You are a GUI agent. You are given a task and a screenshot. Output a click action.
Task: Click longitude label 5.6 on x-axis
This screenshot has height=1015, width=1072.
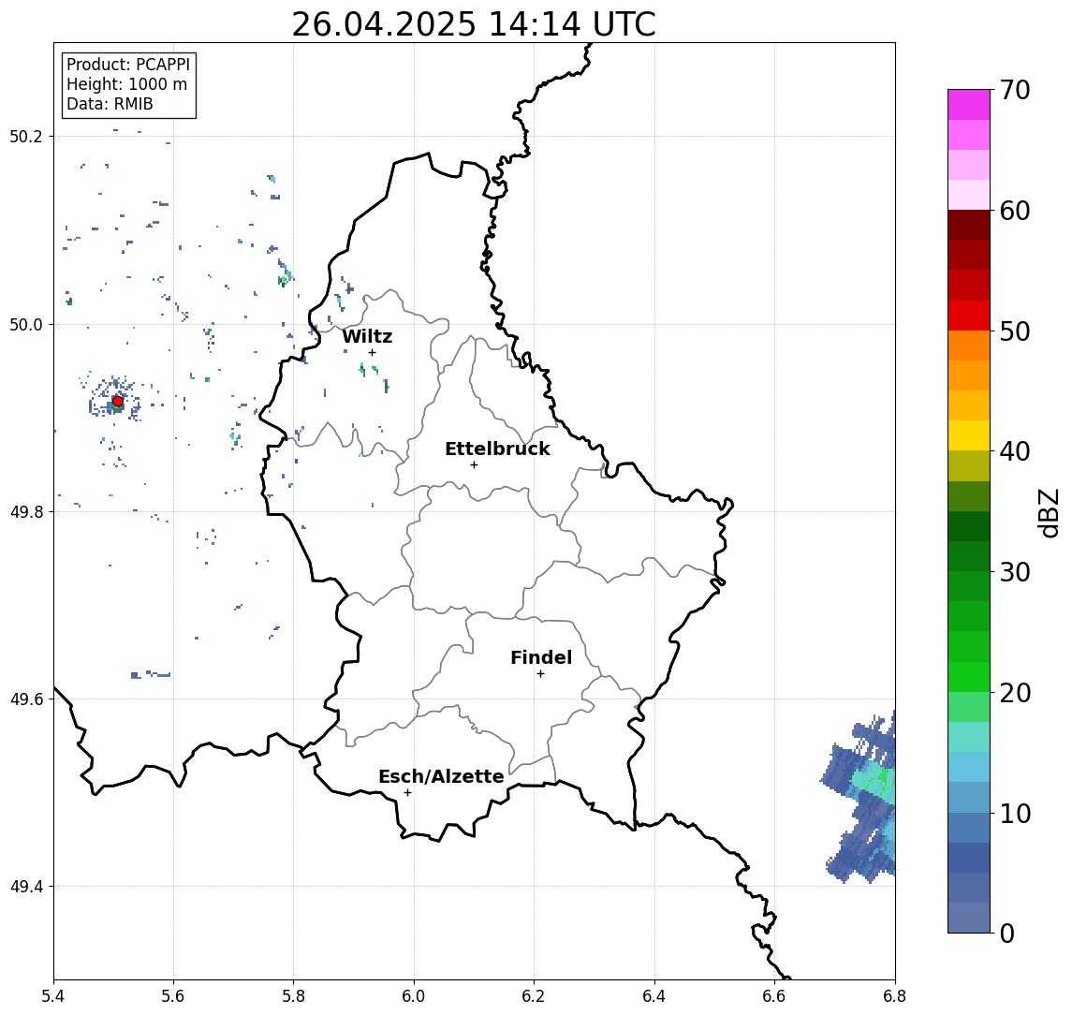[x=173, y=996]
